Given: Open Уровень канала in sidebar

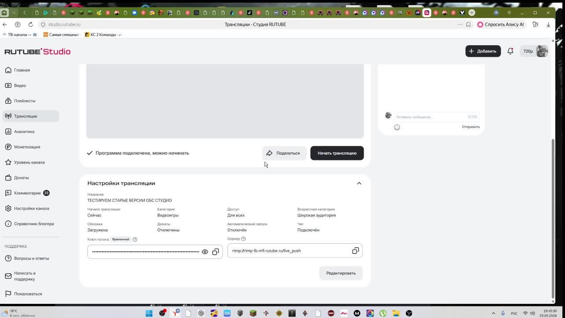Looking at the screenshot, I should coord(30,163).
